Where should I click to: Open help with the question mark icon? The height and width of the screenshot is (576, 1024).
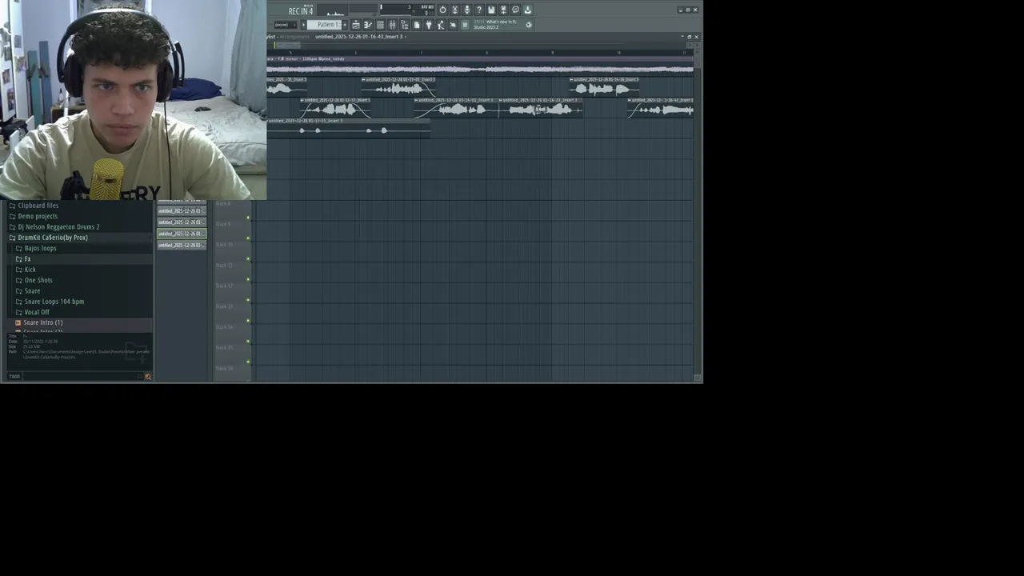(479, 10)
